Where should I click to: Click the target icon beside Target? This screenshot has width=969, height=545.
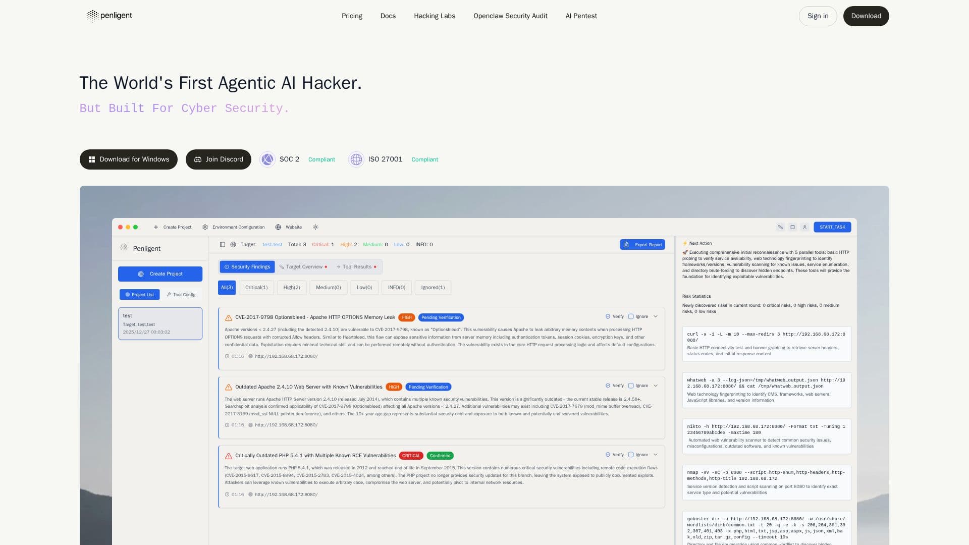point(233,245)
